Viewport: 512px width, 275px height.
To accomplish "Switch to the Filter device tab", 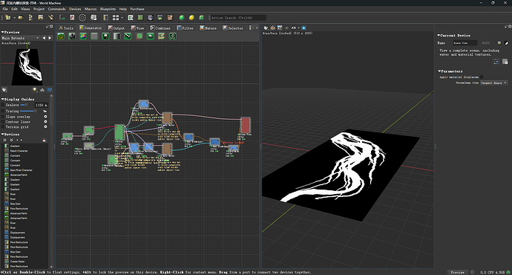I will (186, 28).
